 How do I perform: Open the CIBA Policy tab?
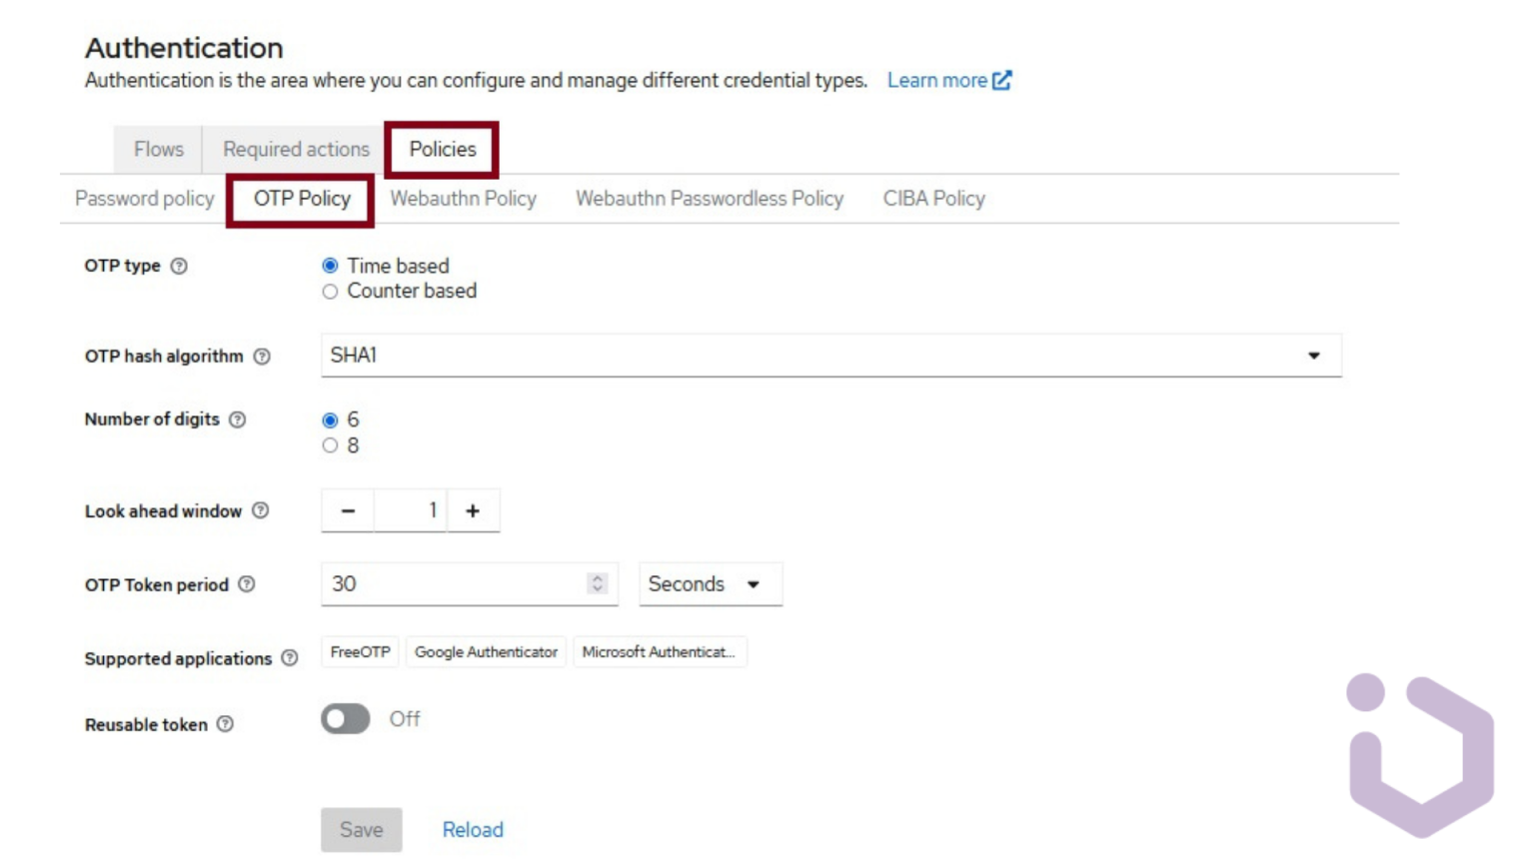pos(933,199)
